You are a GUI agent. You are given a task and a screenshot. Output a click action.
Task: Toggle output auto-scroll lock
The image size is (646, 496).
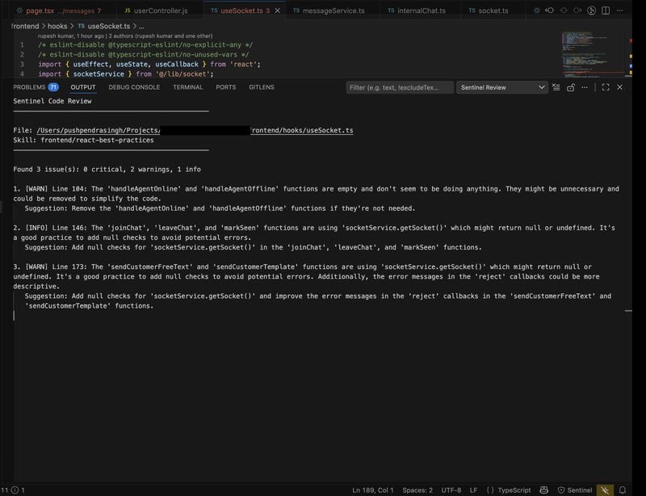571,87
